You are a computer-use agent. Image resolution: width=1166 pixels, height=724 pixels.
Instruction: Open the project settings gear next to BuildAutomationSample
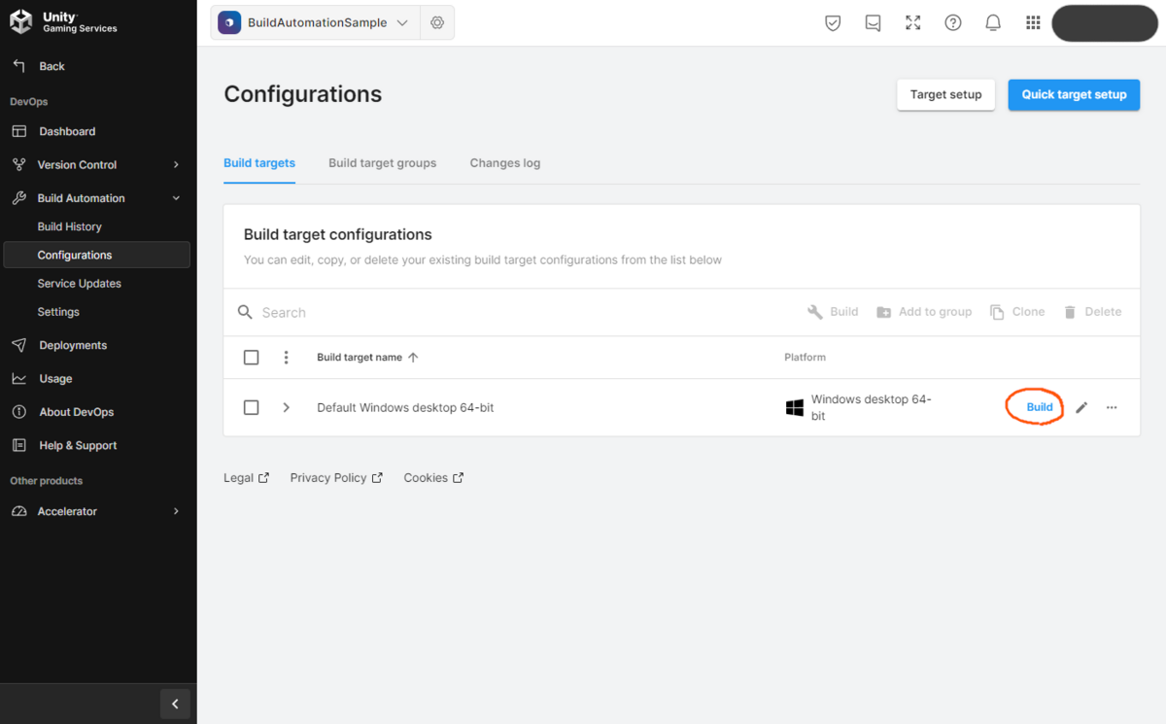pos(437,22)
